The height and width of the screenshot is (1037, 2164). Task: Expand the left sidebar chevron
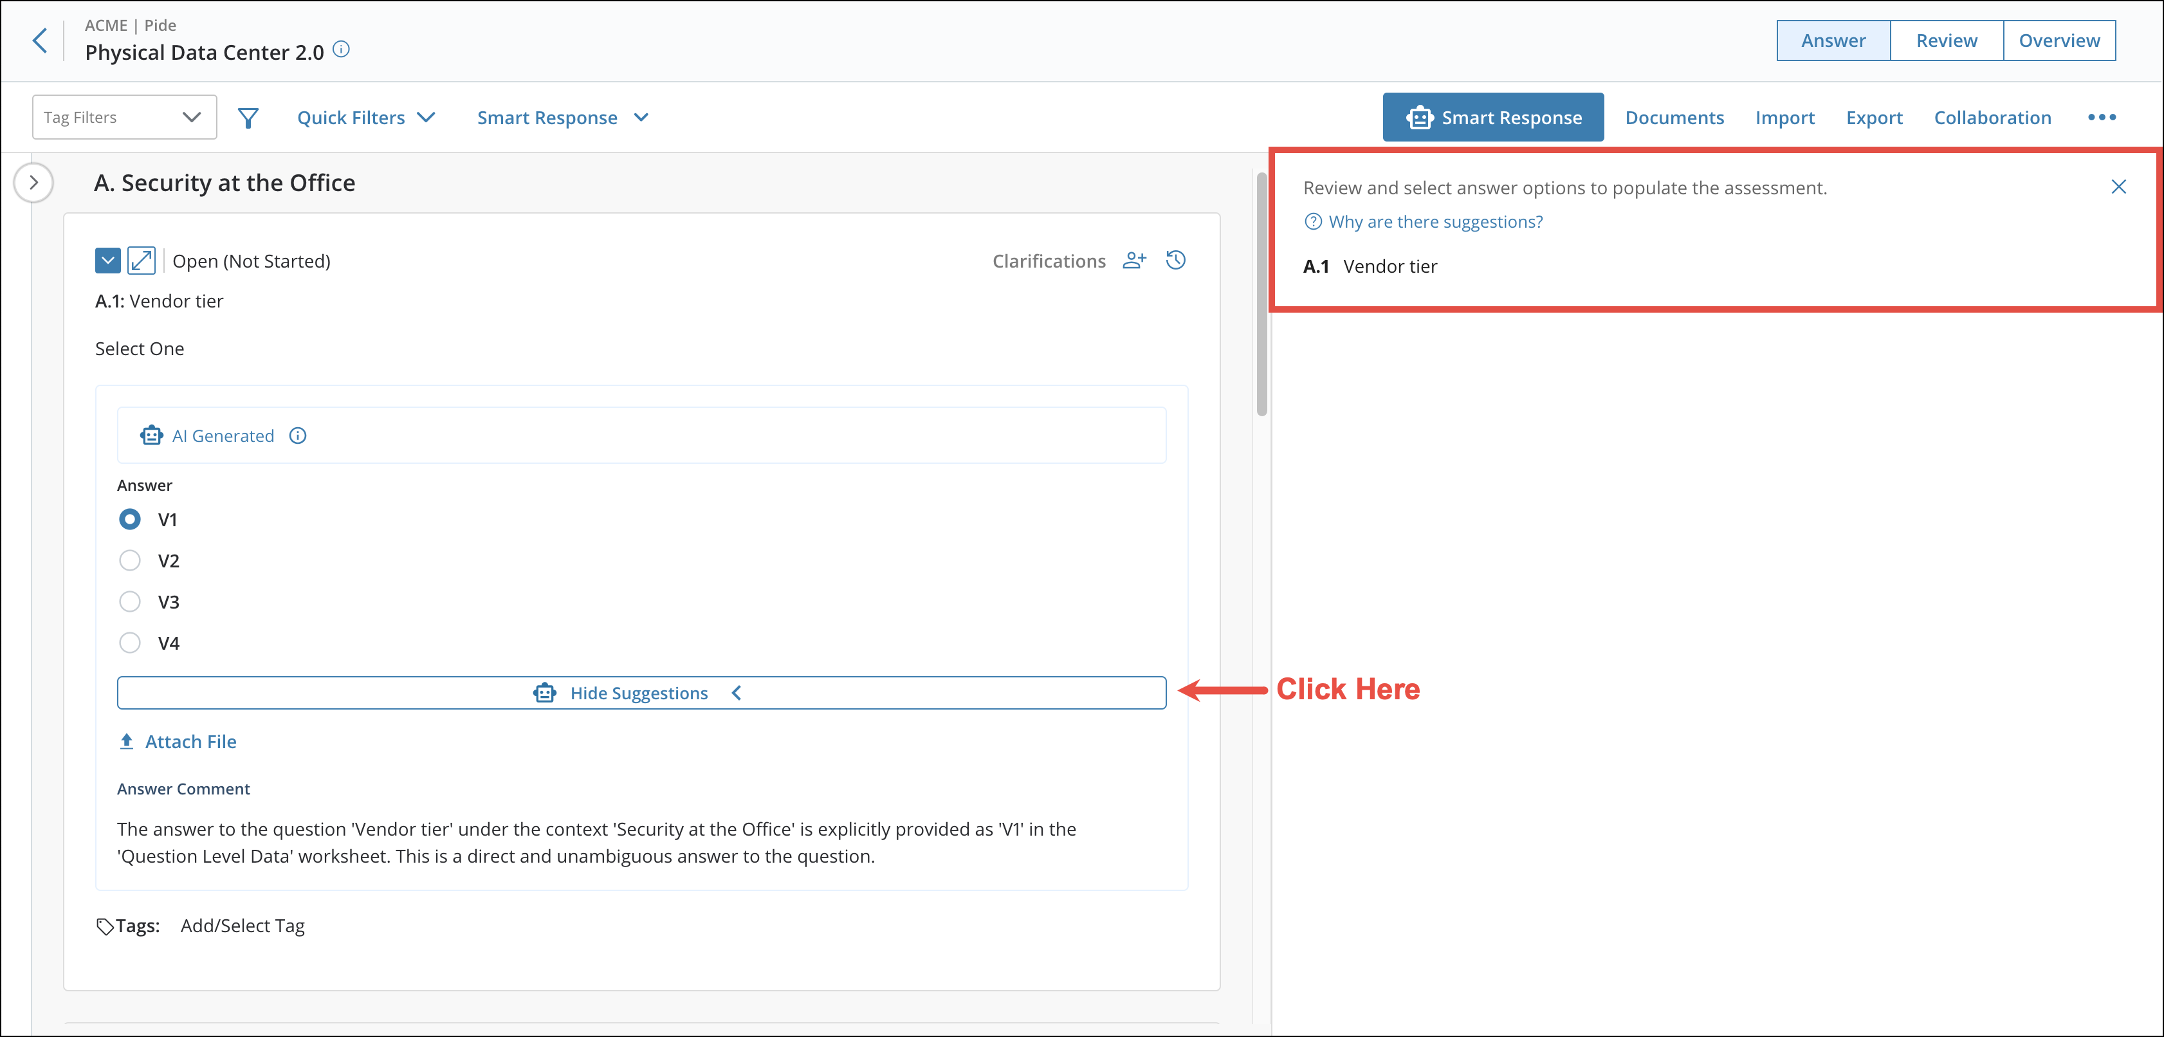[33, 182]
